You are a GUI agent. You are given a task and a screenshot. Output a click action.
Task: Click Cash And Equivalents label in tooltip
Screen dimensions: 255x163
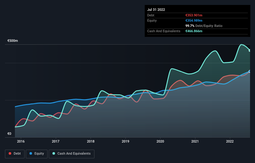pos(164,31)
